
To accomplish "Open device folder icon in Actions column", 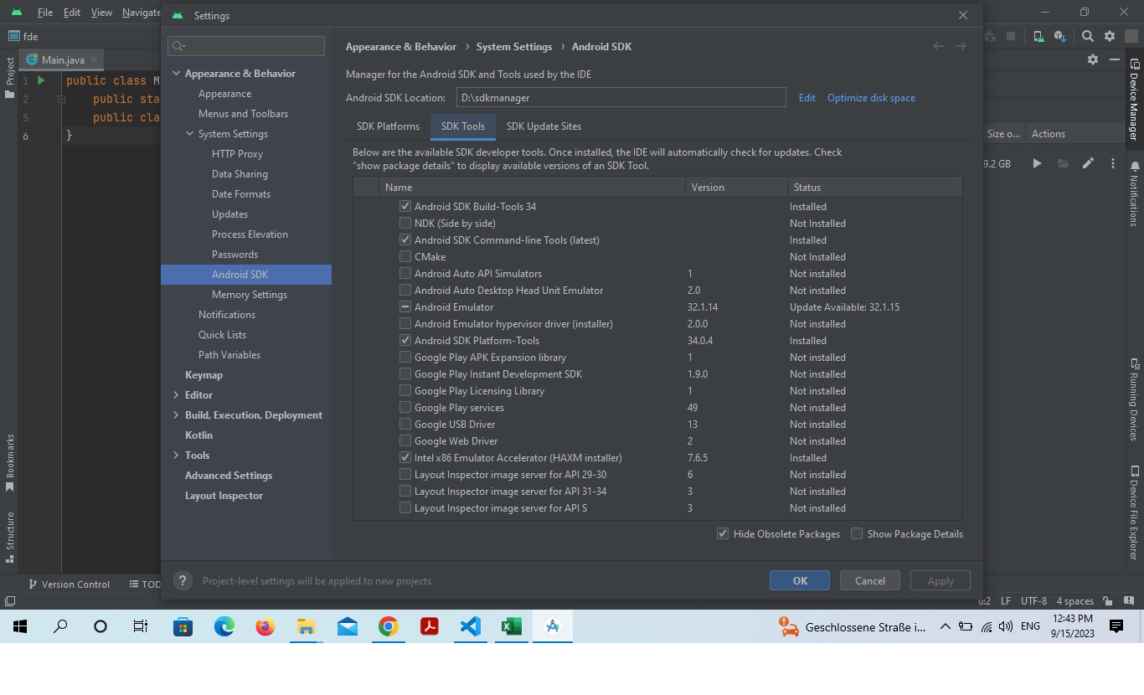I will pyautogui.click(x=1063, y=163).
